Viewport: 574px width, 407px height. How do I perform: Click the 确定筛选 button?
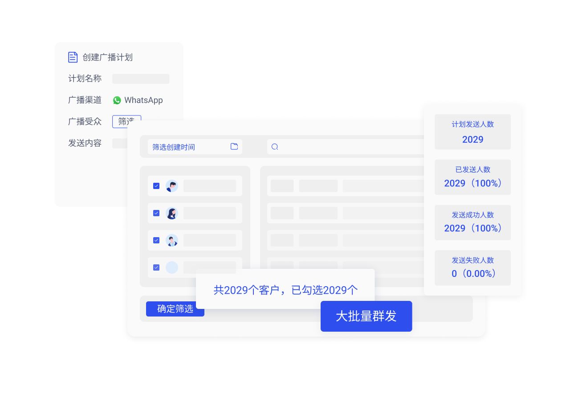(175, 309)
